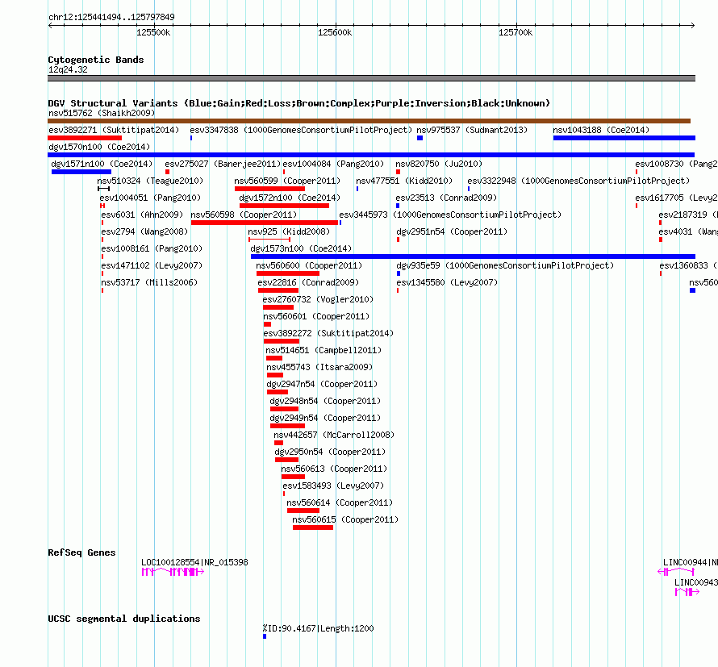Select nsv820750 (Ju2010) label
Viewport: 718px width, 667px height.
pyautogui.click(x=439, y=164)
